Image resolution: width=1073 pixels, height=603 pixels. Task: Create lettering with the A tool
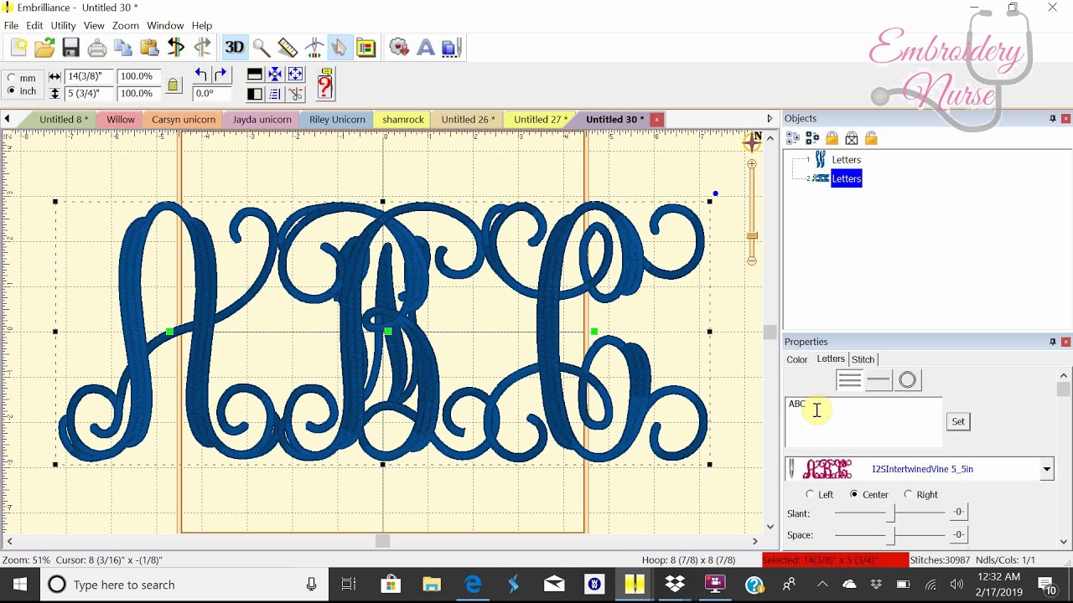click(x=426, y=48)
